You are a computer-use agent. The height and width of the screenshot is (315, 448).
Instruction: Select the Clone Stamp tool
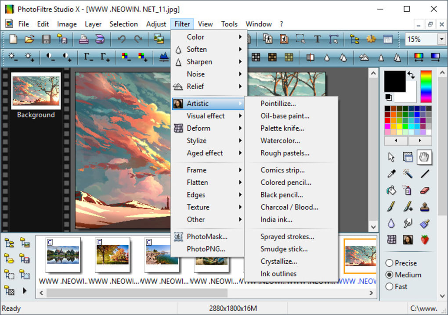pos(424,206)
